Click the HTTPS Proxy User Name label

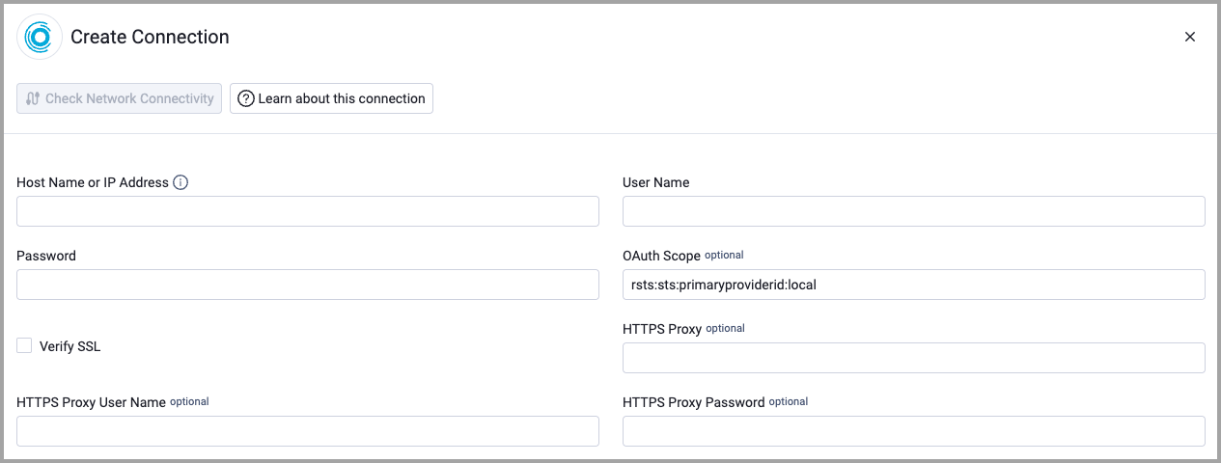click(x=91, y=402)
